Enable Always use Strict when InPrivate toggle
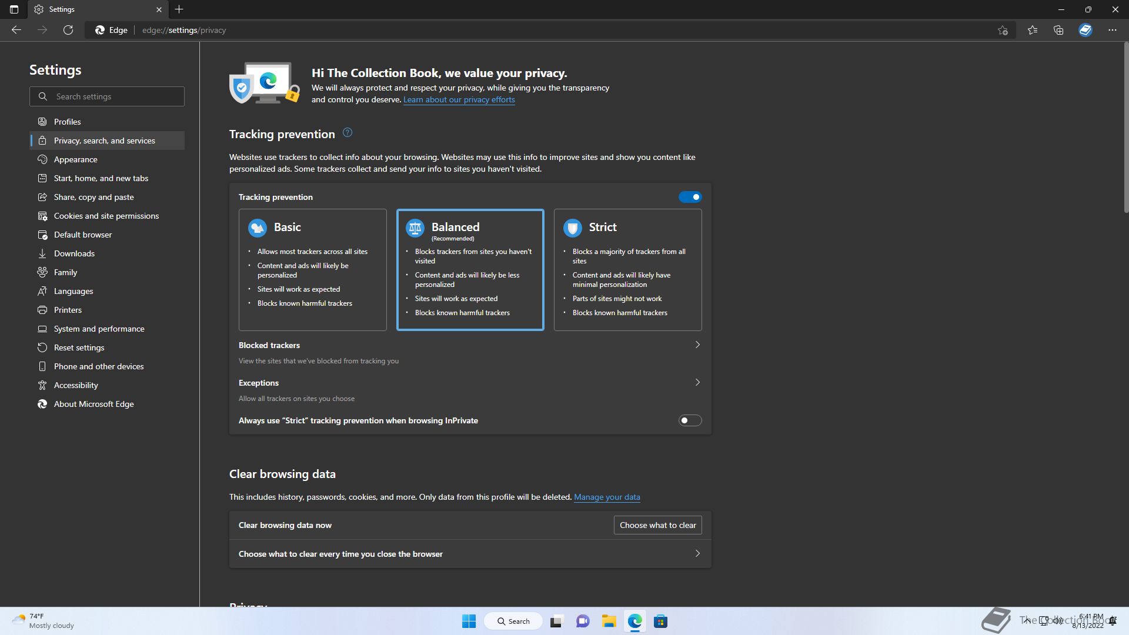 click(x=690, y=420)
